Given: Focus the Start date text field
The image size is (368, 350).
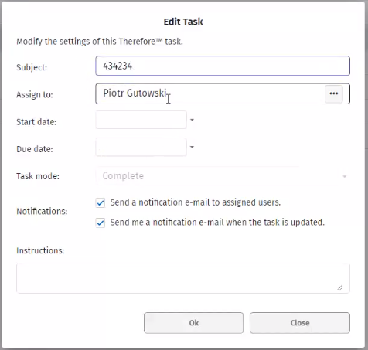Looking at the screenshot, I should [x=141, y=120].
